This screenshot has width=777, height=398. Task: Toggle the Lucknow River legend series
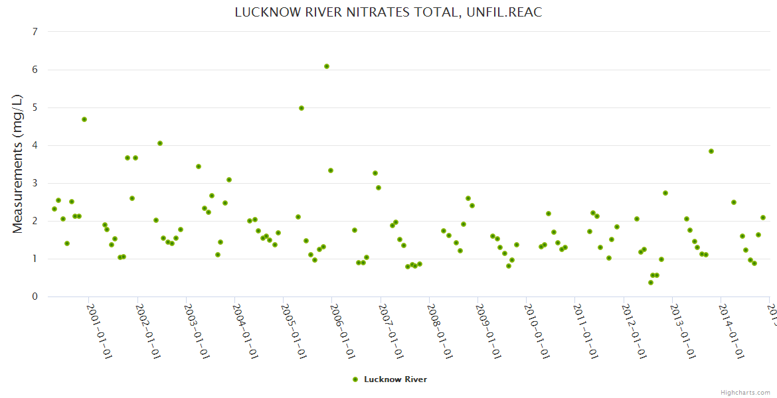pyautogui.click(x=394, y=379)
